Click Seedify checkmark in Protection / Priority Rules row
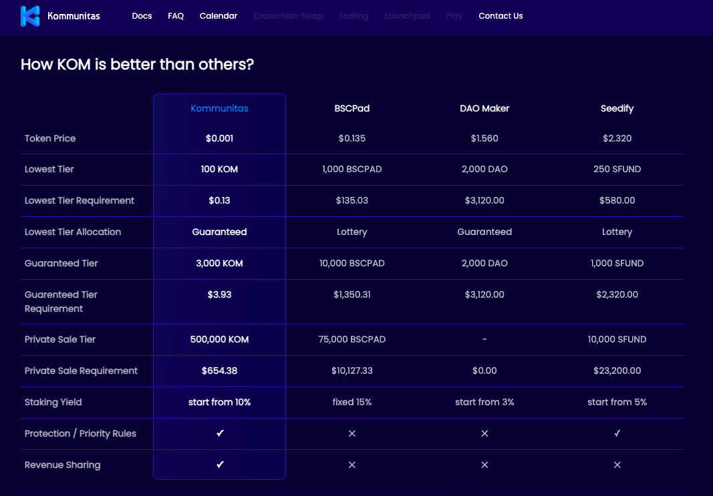 [x=617, y=433]
